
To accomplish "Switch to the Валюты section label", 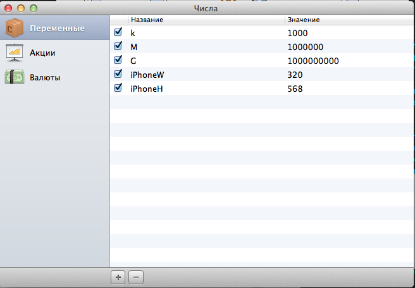I will [45, 78].
